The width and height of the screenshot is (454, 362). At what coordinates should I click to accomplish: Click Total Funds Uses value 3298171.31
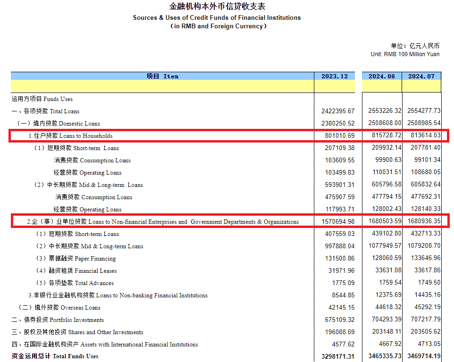point(338,356)
